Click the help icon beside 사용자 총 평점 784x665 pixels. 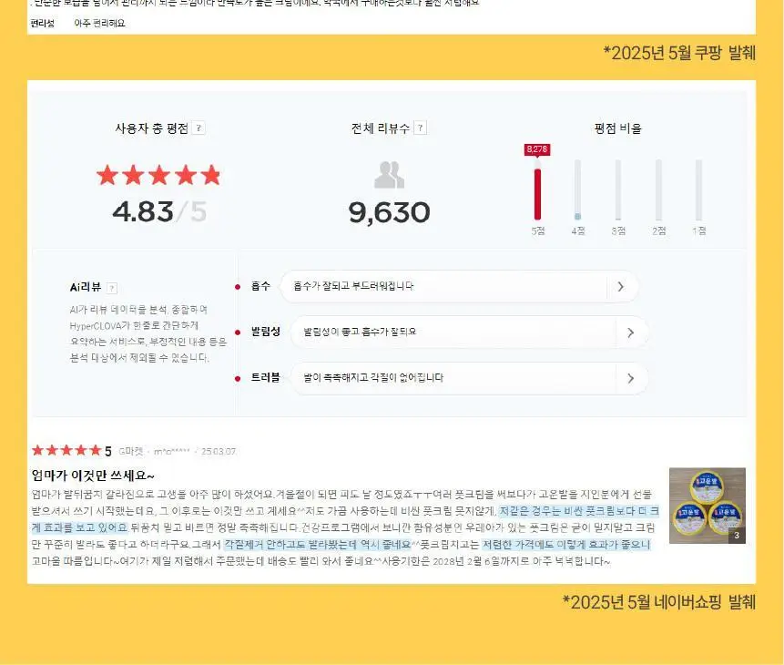[199, 128]
